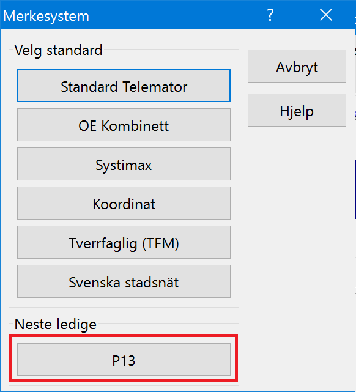This screenshot has height=392, width=356.
Task: Pick the Systimax marking standard
Action: coord(124,164)
